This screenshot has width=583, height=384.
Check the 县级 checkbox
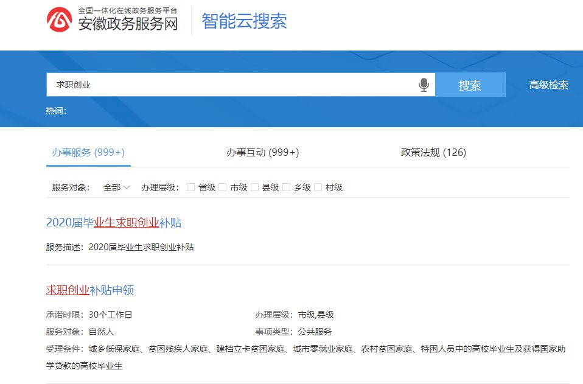pyautogui.click(x=254, y=187)
